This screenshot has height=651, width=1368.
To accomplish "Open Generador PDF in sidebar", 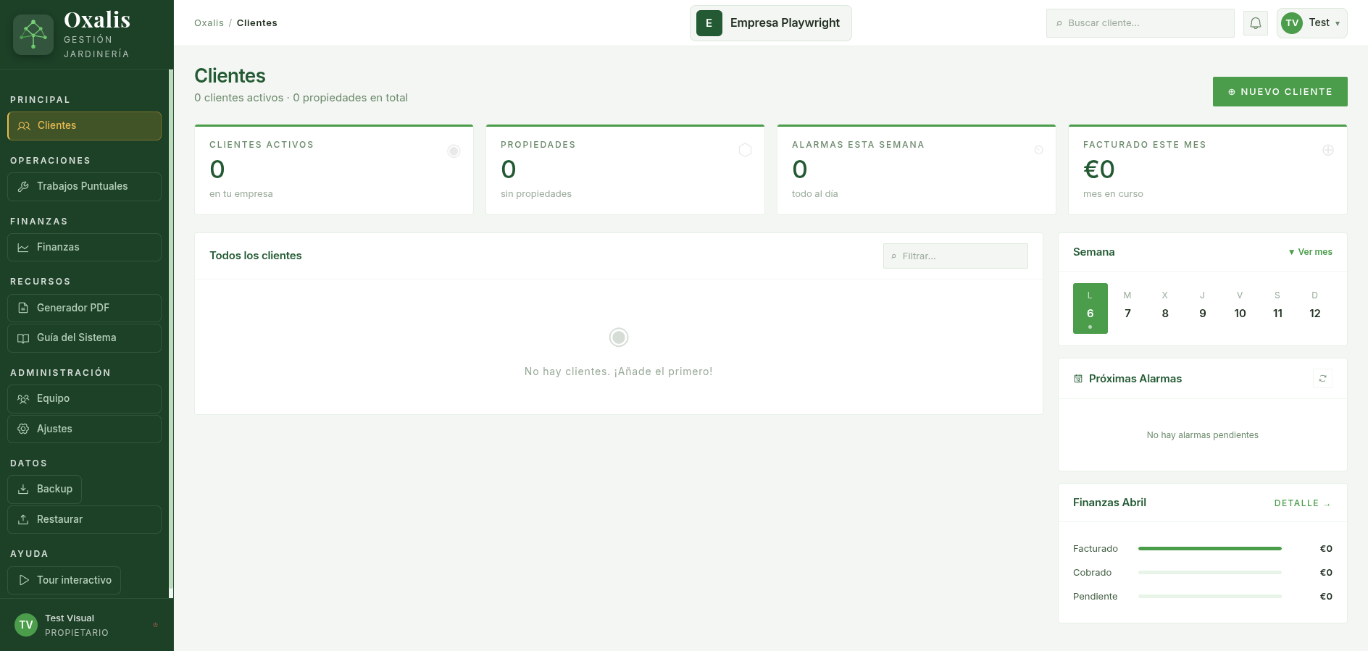I will point(84,308).
